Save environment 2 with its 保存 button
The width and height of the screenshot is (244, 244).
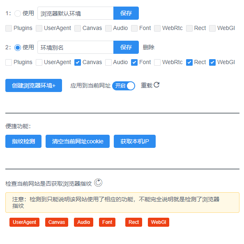tap(126, 47)
